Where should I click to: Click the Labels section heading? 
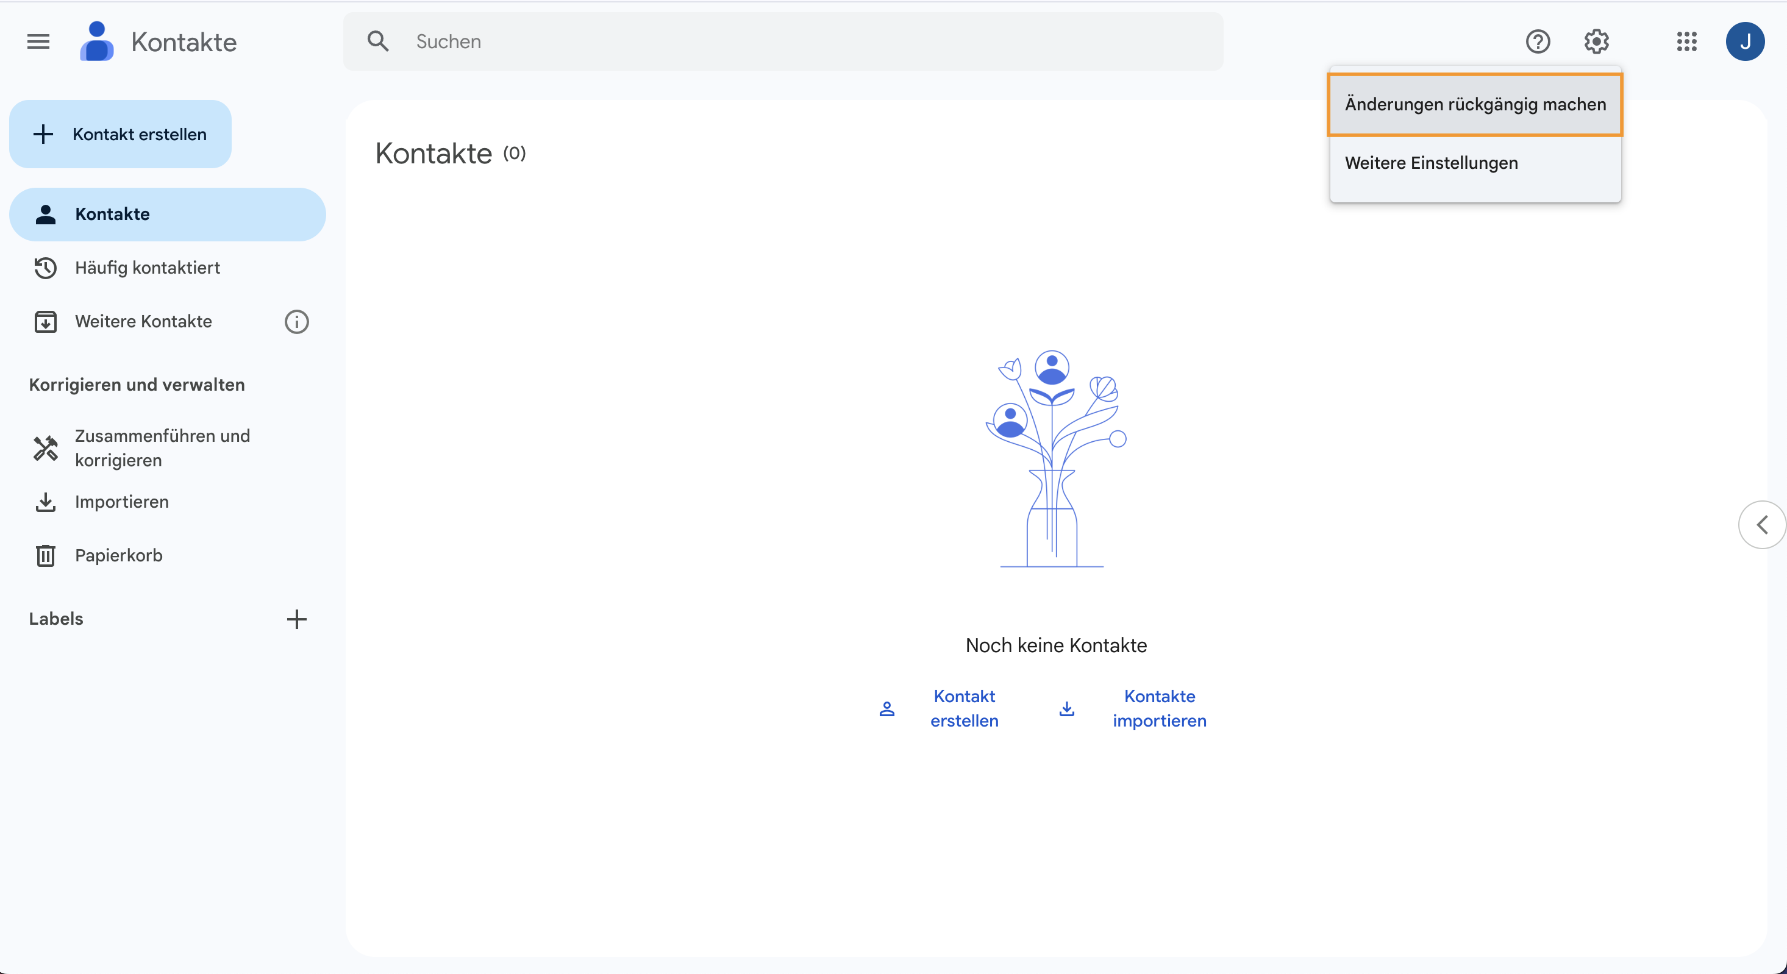56,619
